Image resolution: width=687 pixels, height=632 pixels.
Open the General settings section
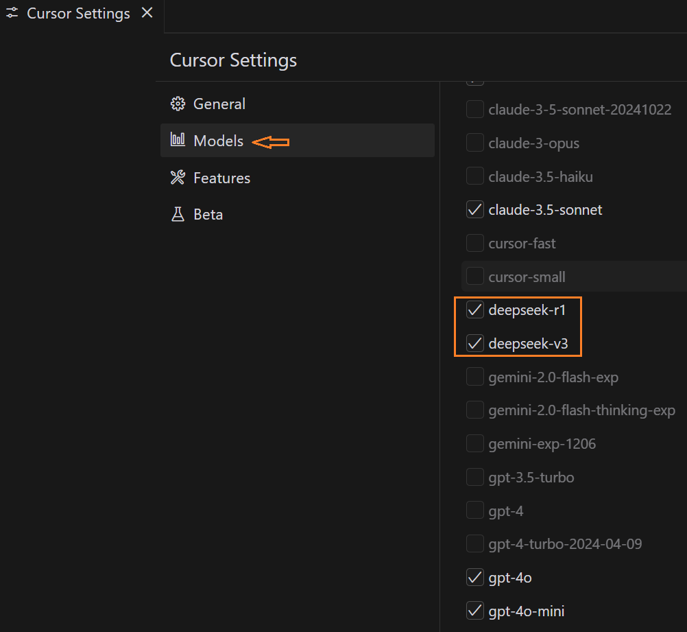coord(297,104)
